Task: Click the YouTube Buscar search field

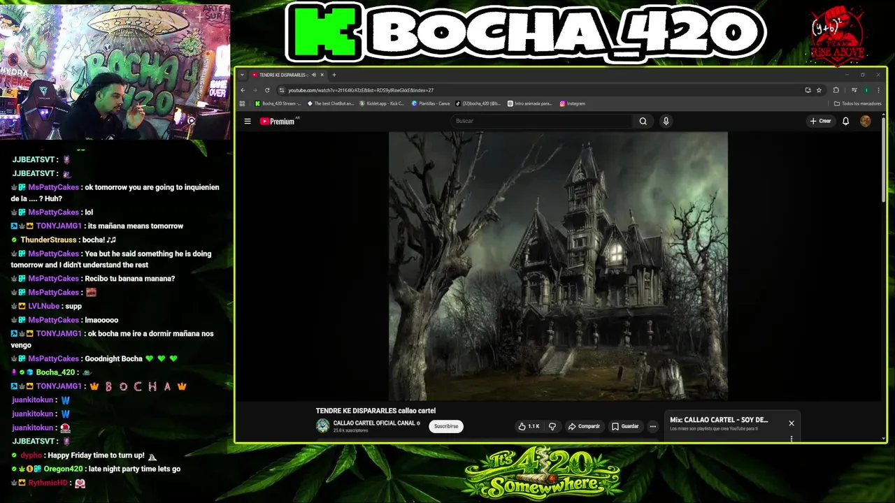Action: (x=542, y=121)
